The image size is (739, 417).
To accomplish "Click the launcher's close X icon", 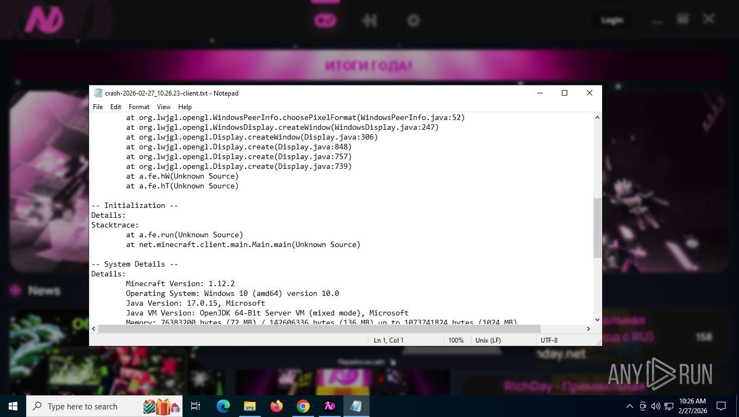I will pos(709,20).
